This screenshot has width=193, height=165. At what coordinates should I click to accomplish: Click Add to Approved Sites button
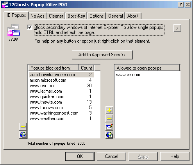(x=102, y=55)
